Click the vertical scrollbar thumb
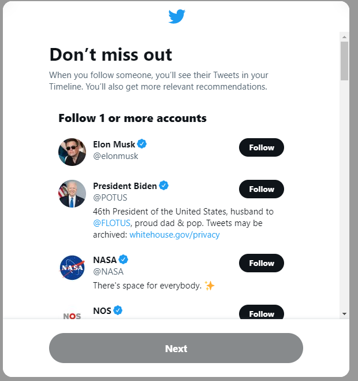Viewport: 358px width, 381px height. (344, 61)
